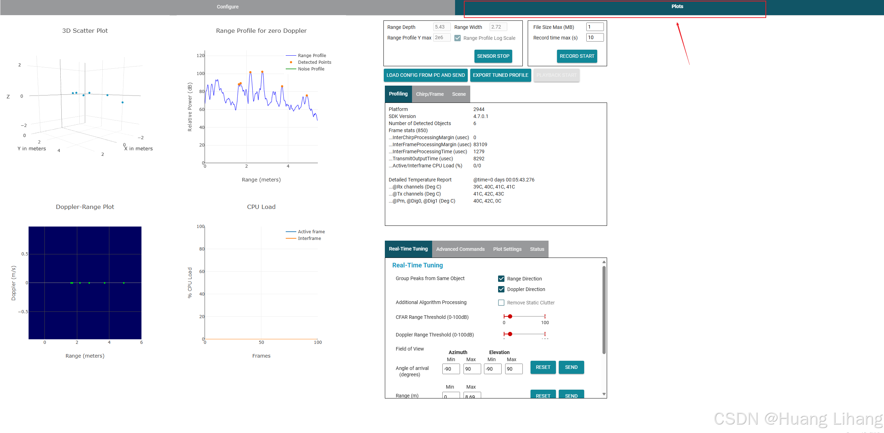The width and height of the screenshot is (884, 433).
Task: Click EXPORT TUNED PROFILE button
Action: click(x=500, y=75)
